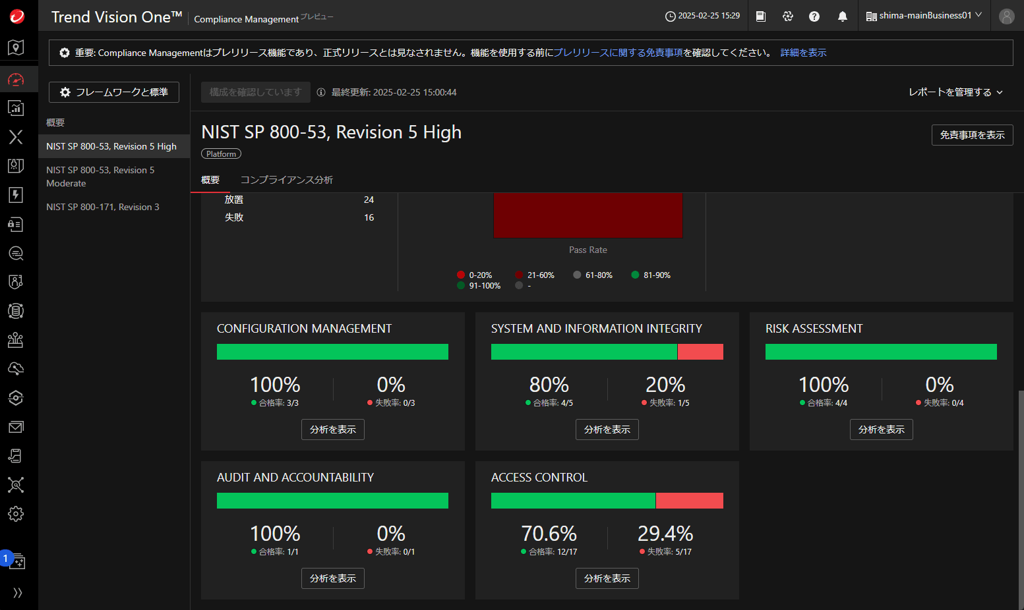Click the clock date-time display
The height and width of the screenshot is (610, 1024).
click(702, 16)
